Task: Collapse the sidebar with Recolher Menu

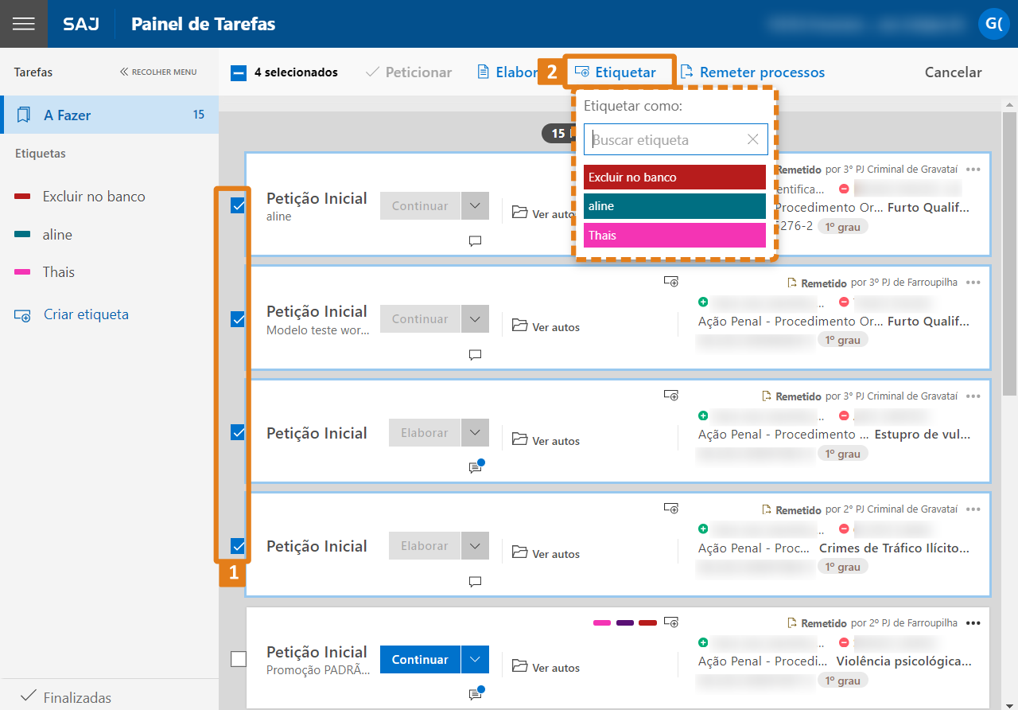Action: pos(158,72)
